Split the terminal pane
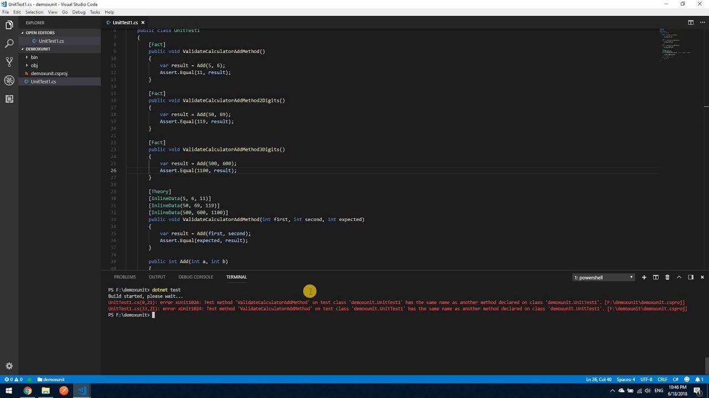The height and width of the screenshot is (398, 709). [x=655, y=277]
